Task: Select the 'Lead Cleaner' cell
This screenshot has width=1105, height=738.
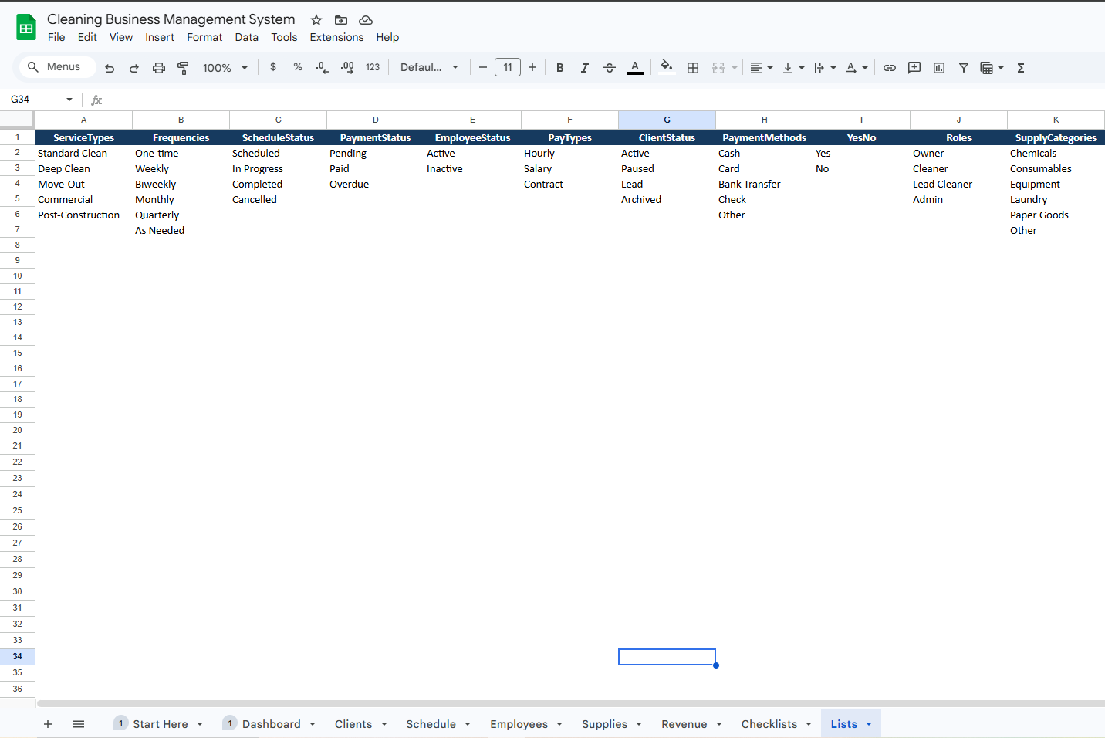Action: (958, 184)
